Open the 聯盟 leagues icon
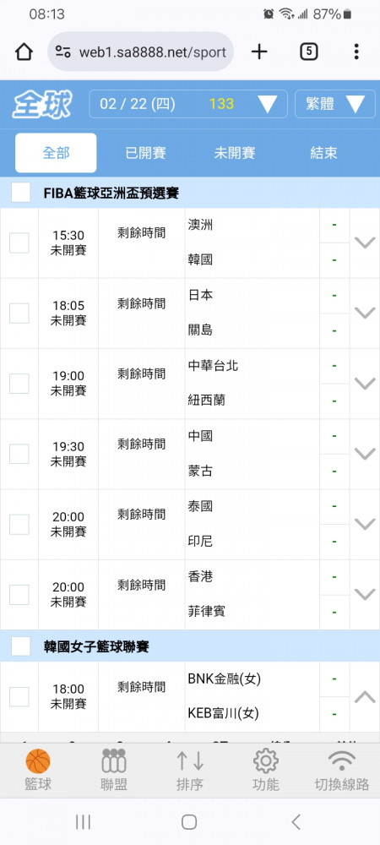 (x=113, y=761)
